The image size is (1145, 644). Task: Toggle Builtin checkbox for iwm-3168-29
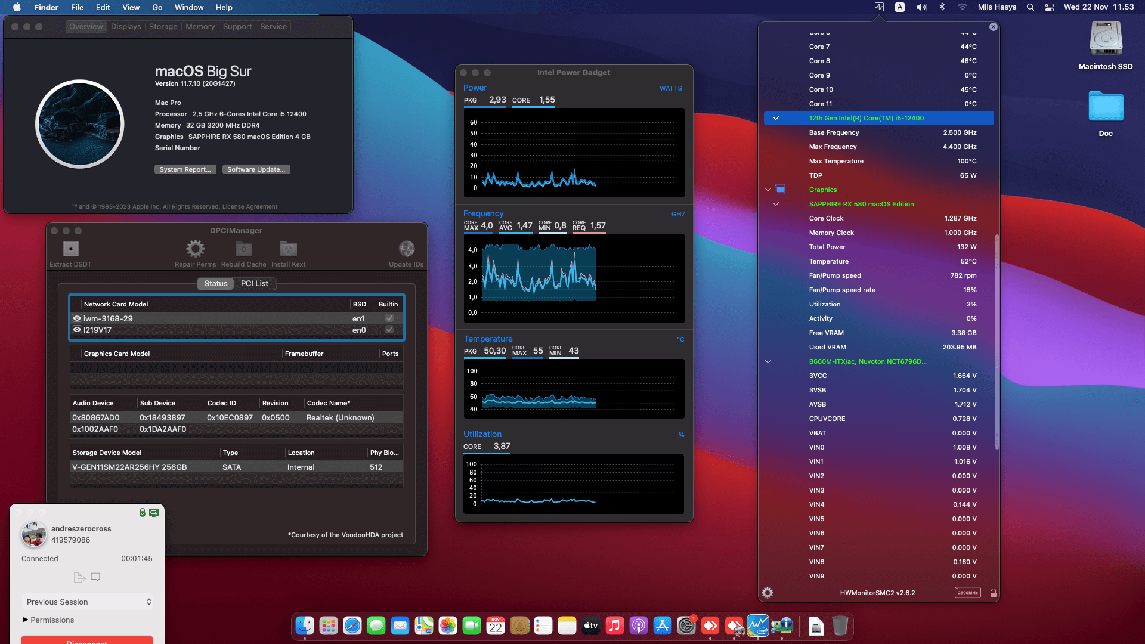coord(389,318)
